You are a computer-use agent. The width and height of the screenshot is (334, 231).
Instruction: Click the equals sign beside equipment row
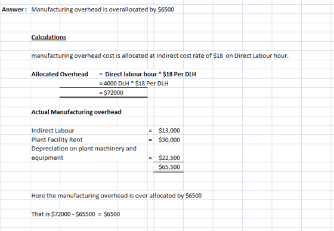[x=150, y=158]
